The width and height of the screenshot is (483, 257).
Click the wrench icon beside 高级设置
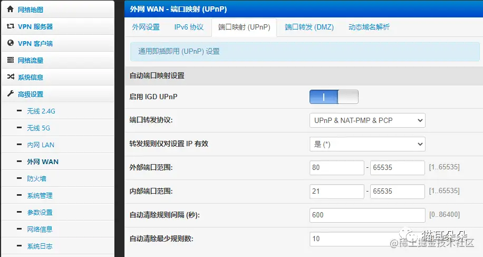[10, 93]
